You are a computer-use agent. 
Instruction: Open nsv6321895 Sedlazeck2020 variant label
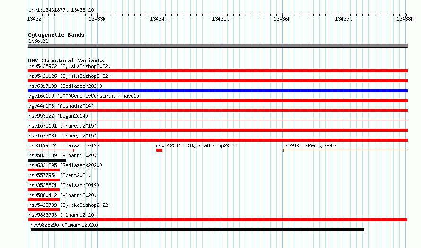[x=65, y=165]
